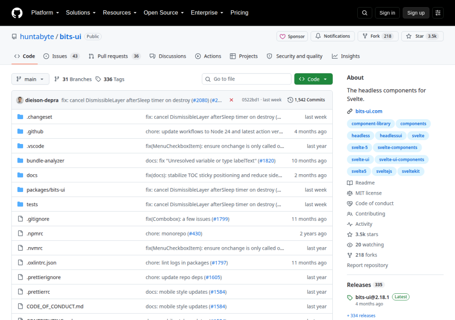This screenshot has width=455, height=320.
Task: Open the .gitignore file
Action: point(38,219)
